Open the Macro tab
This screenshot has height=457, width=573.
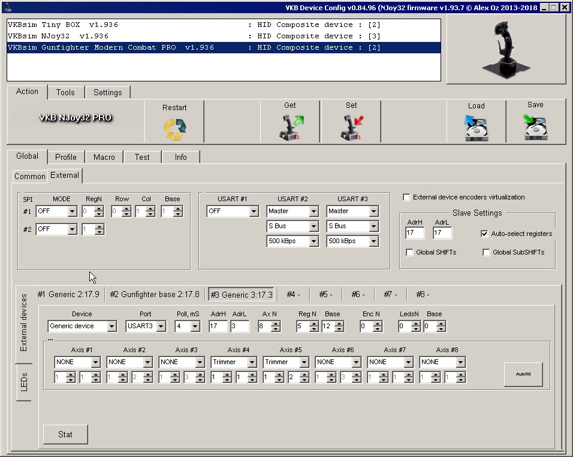(104, 157)
